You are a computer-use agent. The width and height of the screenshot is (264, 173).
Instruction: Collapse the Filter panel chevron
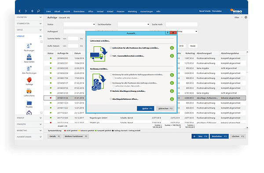[242, 17]
